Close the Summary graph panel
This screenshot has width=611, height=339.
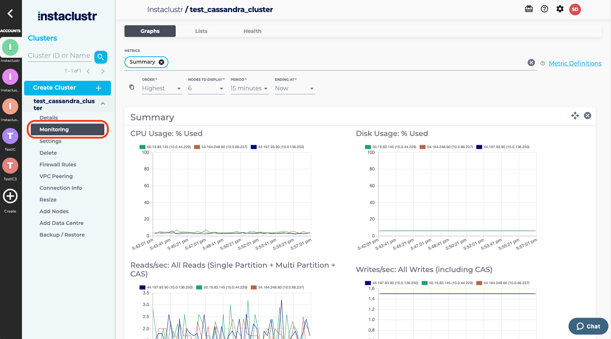click(x=588, y=116)
